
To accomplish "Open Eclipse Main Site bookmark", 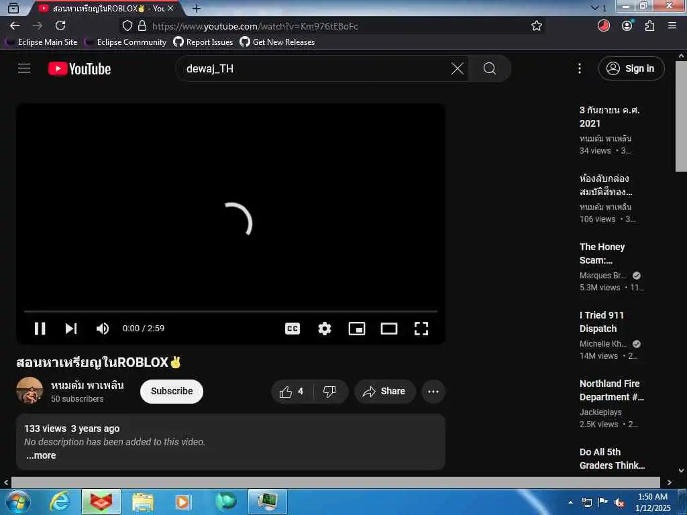I will tap(41, 42).
